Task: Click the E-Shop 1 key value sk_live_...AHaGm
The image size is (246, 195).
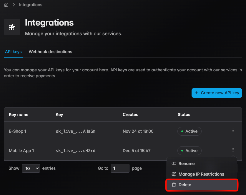Action: click(76, 131)
